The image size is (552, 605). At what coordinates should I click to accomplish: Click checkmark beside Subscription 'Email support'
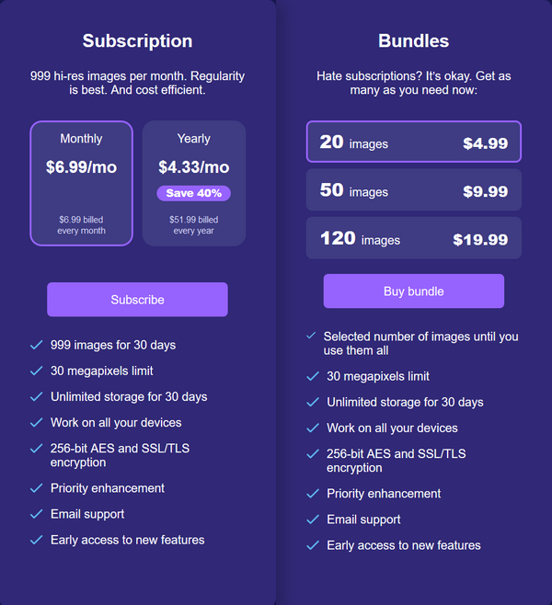click(x=37, y=514)
